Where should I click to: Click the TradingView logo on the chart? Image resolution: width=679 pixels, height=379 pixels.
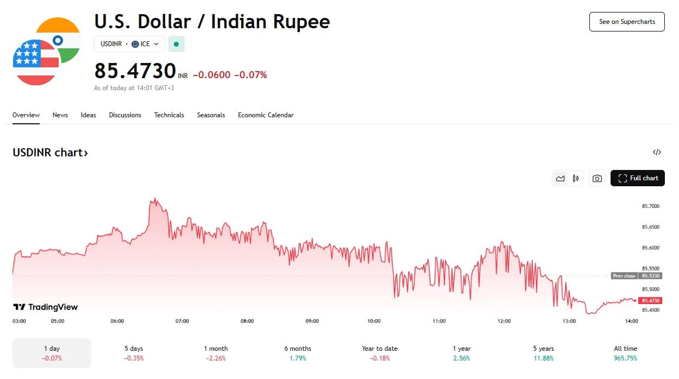click(46, 307)
